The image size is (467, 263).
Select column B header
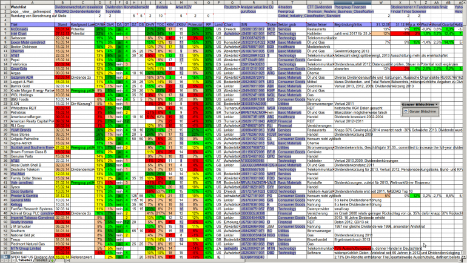pyautogui.click(x=62, y=2)
